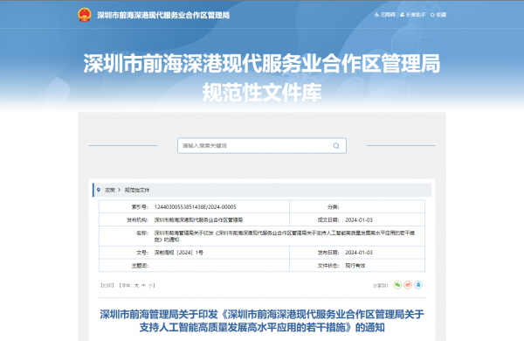Focus the keyword search input field
Viewport: 524px width, 341px height.
point(262,145)
